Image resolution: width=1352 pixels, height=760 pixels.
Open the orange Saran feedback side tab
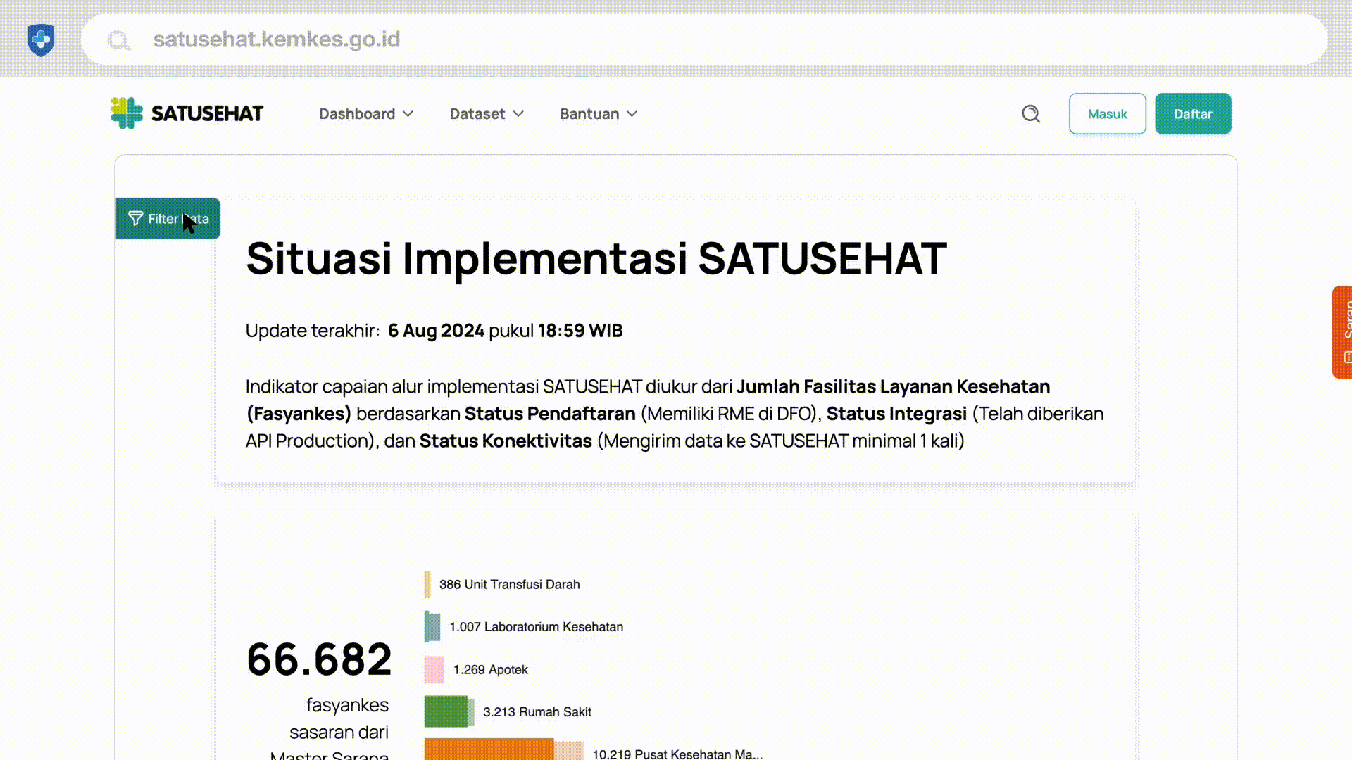[x=1344, y=331]
